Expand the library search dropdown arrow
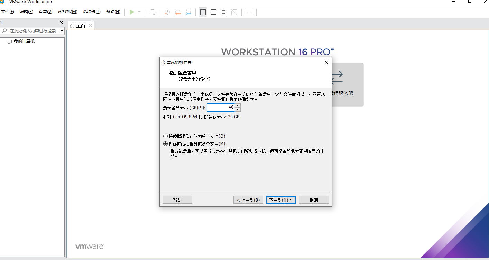Viewport: 489px width, 260px height. point(62,31)
